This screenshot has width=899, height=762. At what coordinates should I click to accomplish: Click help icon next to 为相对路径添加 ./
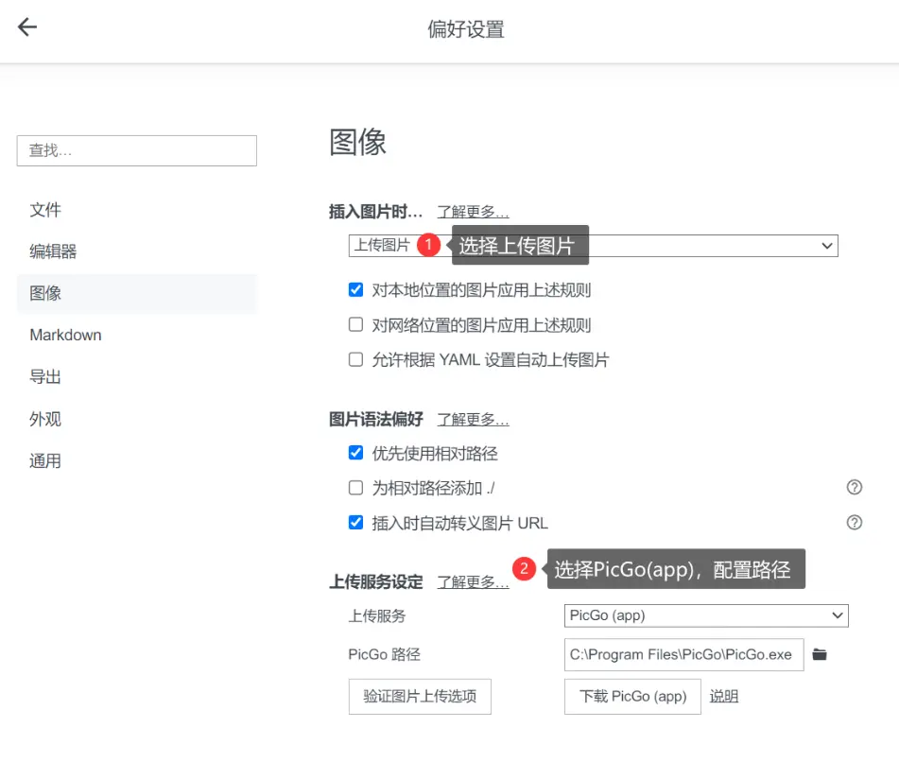[854, 488]
